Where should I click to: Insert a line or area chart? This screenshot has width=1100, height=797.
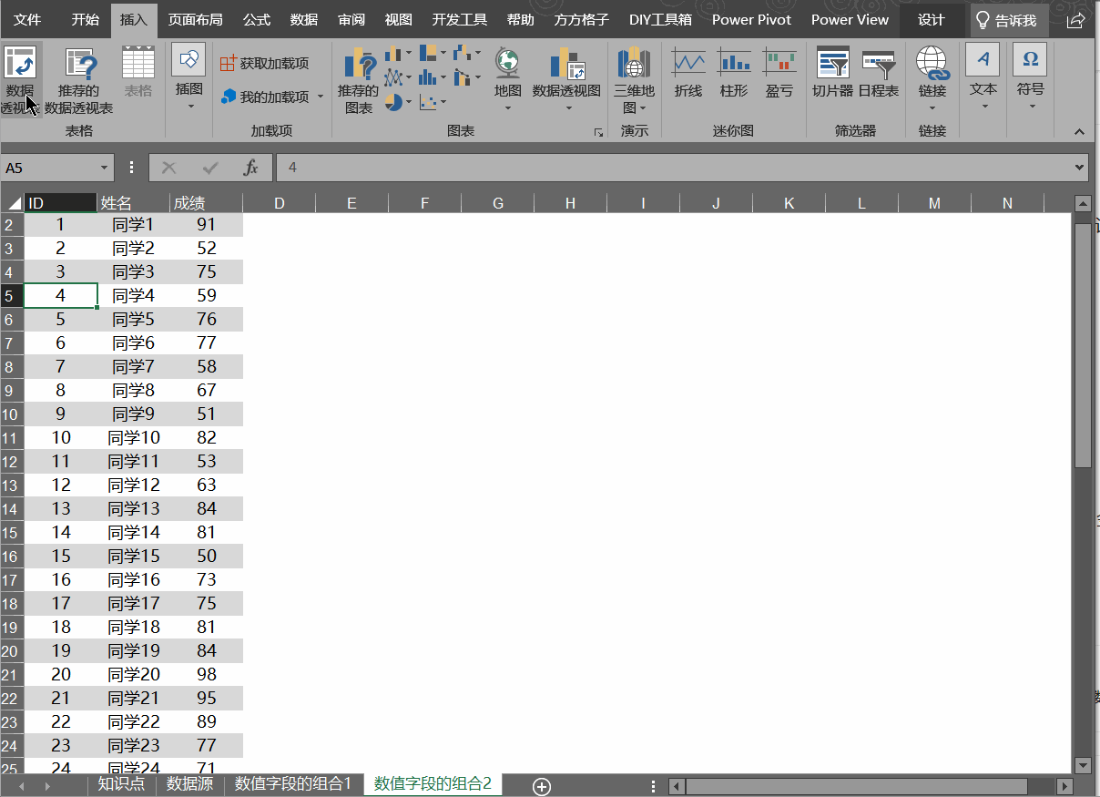pos(397,77)
